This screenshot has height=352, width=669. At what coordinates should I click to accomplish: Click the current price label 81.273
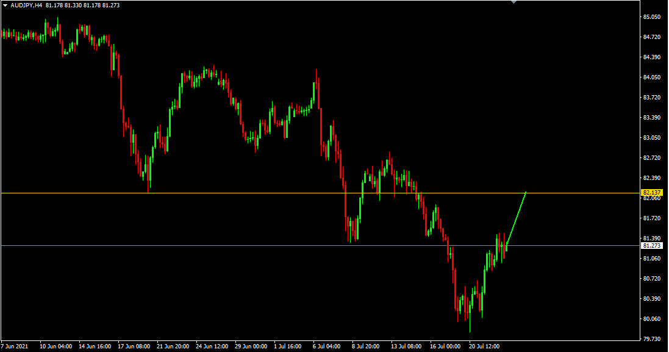click(x=652, y=246)
